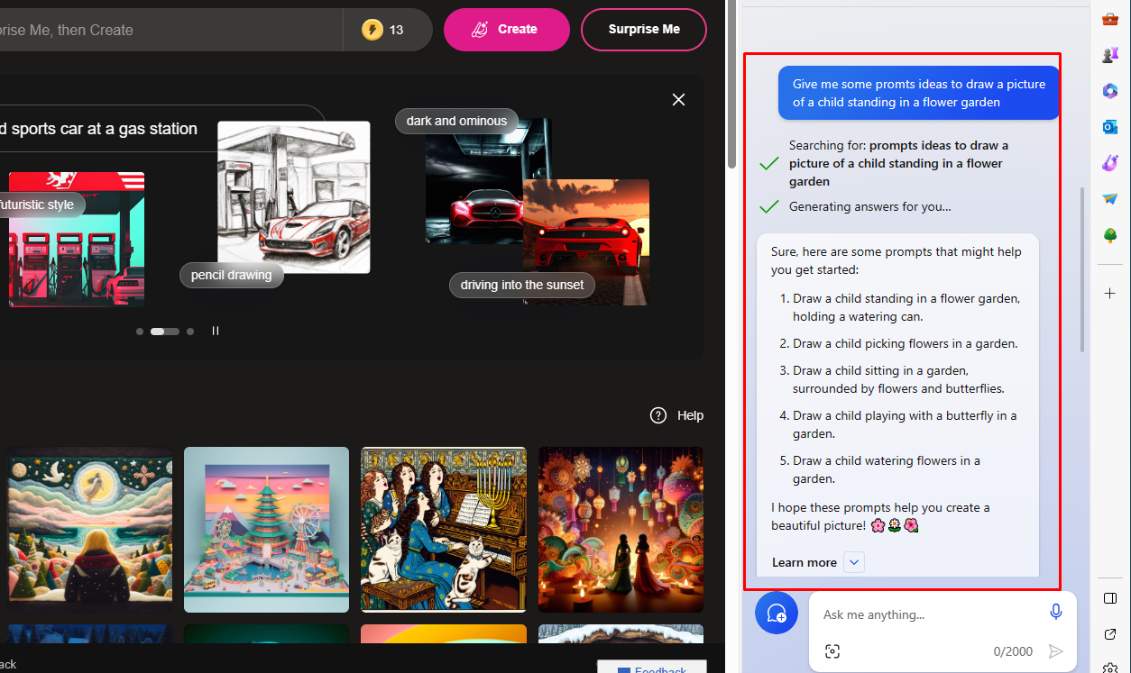Click the plus icon to customize sidebar
Screen dimensions: 1131x673
1110,293
